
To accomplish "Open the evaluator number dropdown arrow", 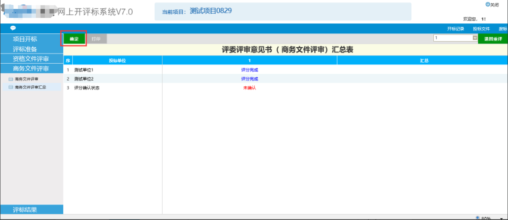I will pyautogui.click(x=475, y=38).
